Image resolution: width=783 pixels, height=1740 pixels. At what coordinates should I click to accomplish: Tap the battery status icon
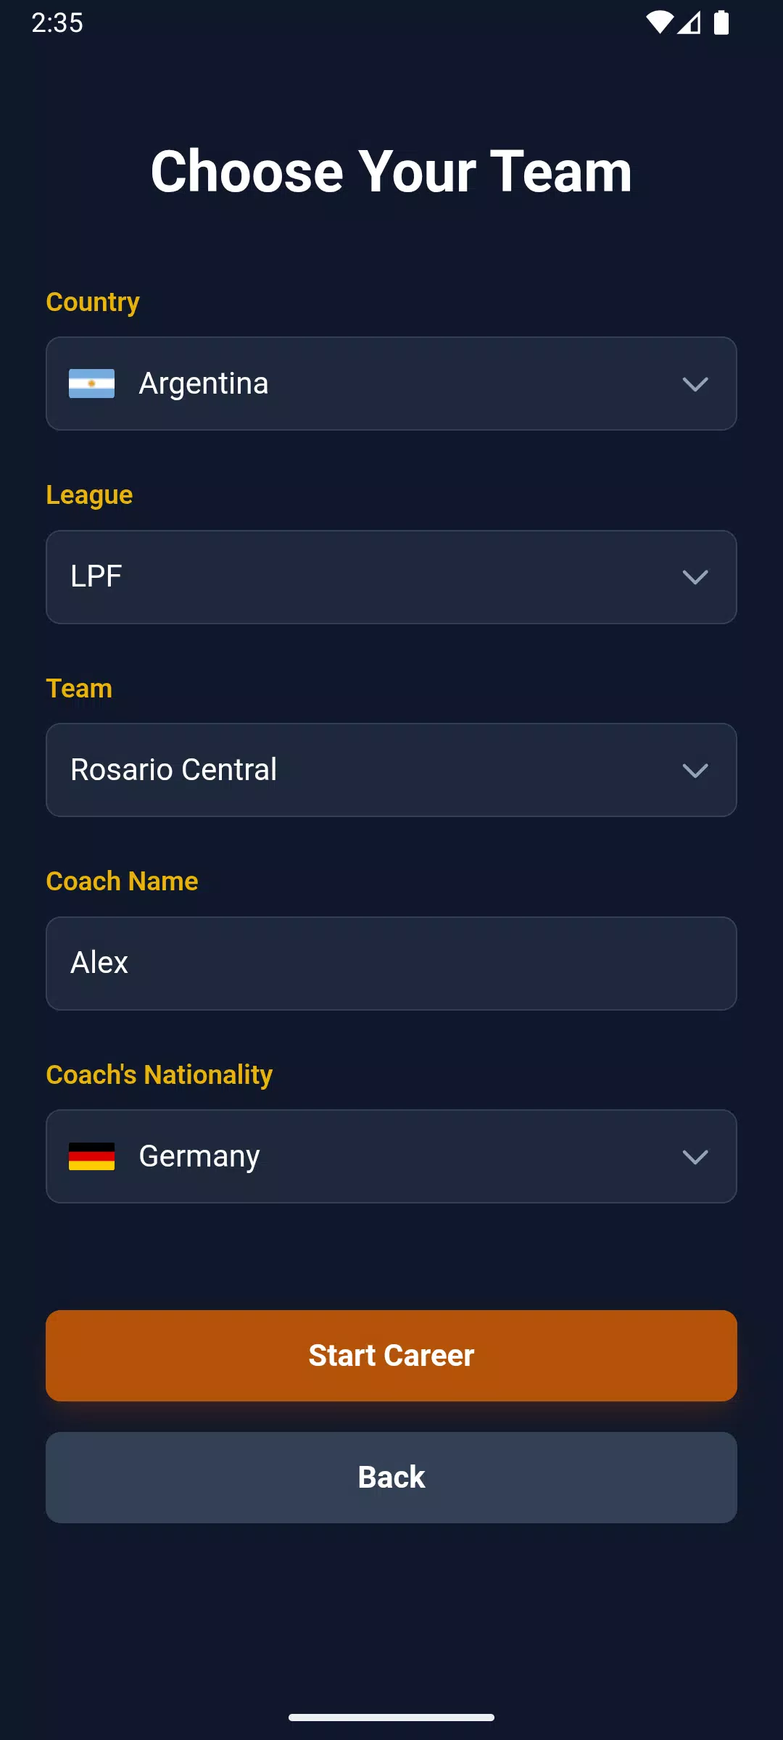click(721, 22)
